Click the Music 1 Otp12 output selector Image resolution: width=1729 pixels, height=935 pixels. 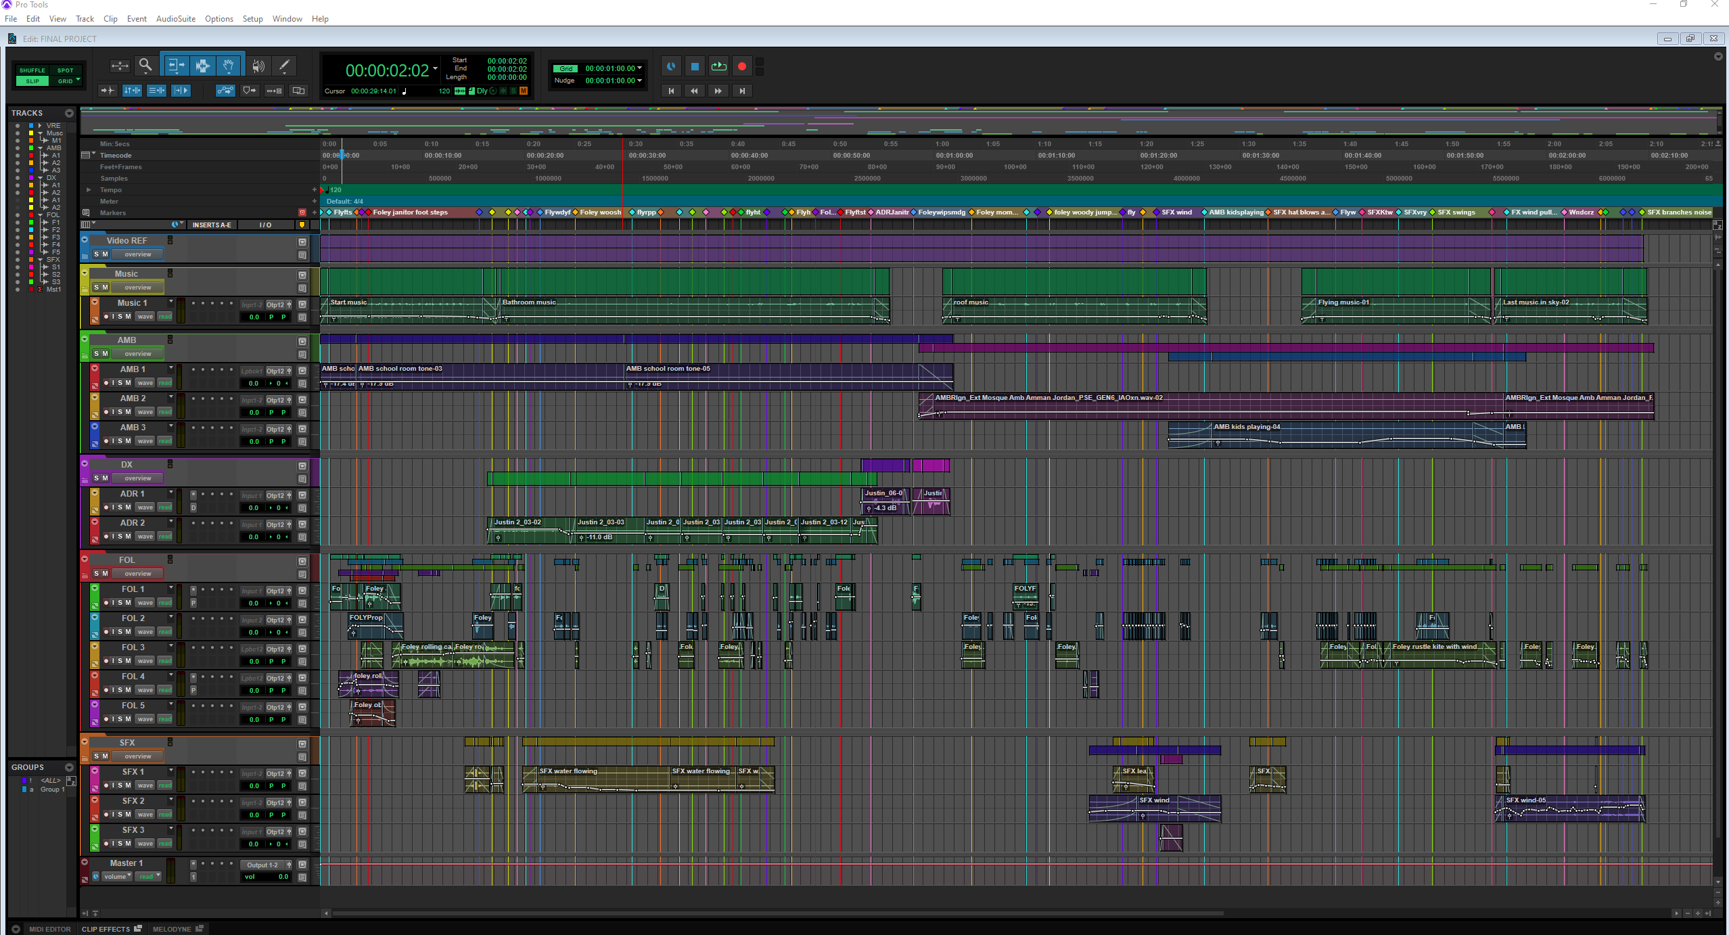(275, 305)
